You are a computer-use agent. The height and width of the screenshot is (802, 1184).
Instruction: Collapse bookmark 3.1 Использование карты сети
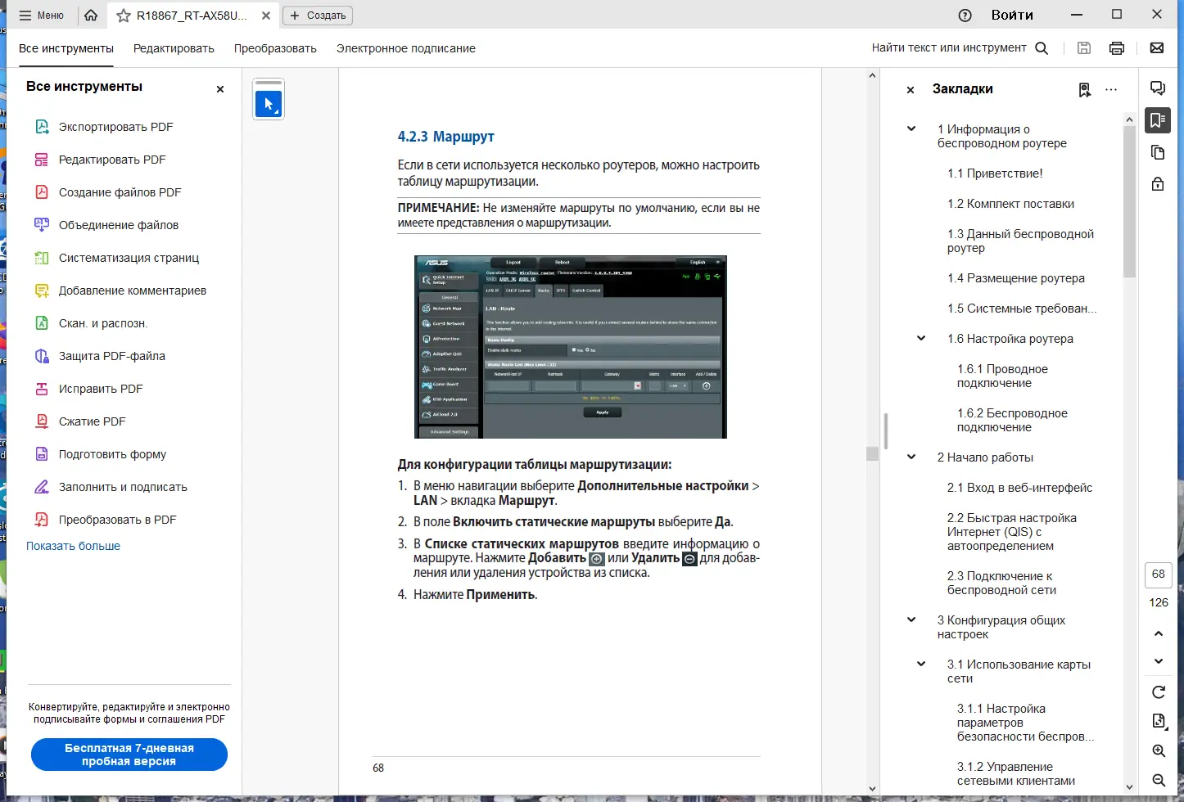point(921,665)
